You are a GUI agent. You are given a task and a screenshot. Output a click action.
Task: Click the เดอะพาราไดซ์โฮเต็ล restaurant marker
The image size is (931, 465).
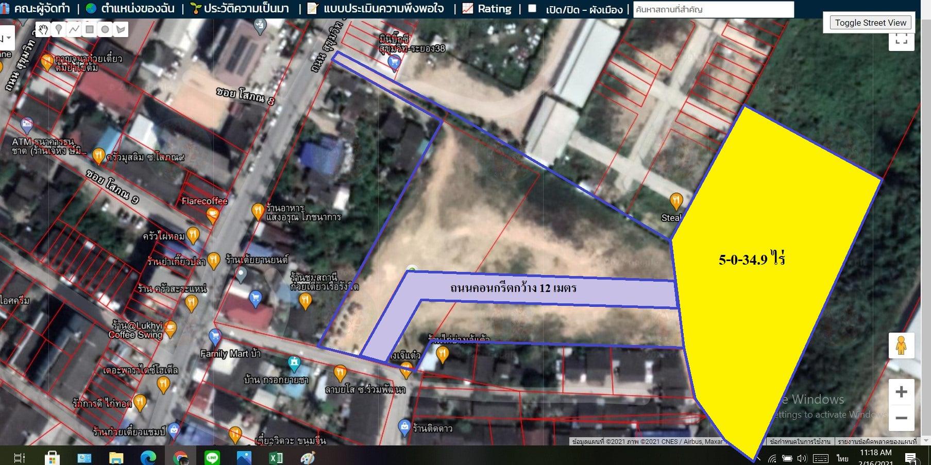pos(163,385)
